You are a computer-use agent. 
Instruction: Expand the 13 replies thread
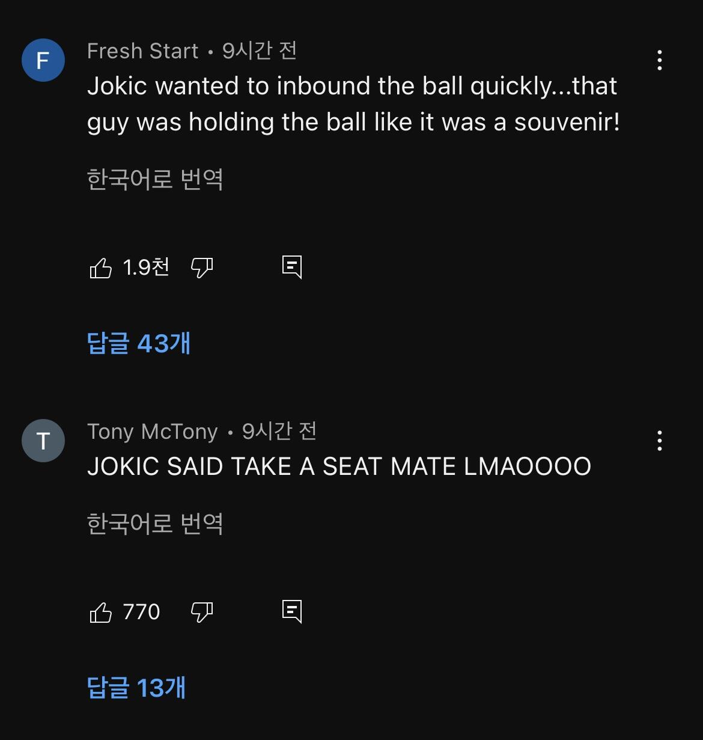click(136, 688)
